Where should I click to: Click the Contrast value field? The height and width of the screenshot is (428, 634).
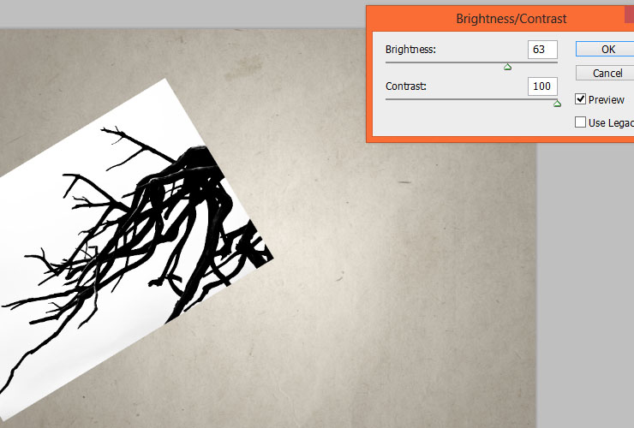[542, 86]
